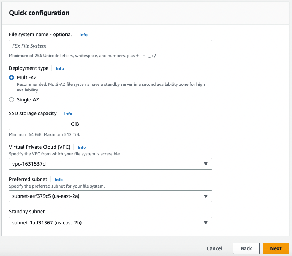292x256 pixels.
Task: Open the vpc-1631537d dropdown
Action: [x=110, y=164]
